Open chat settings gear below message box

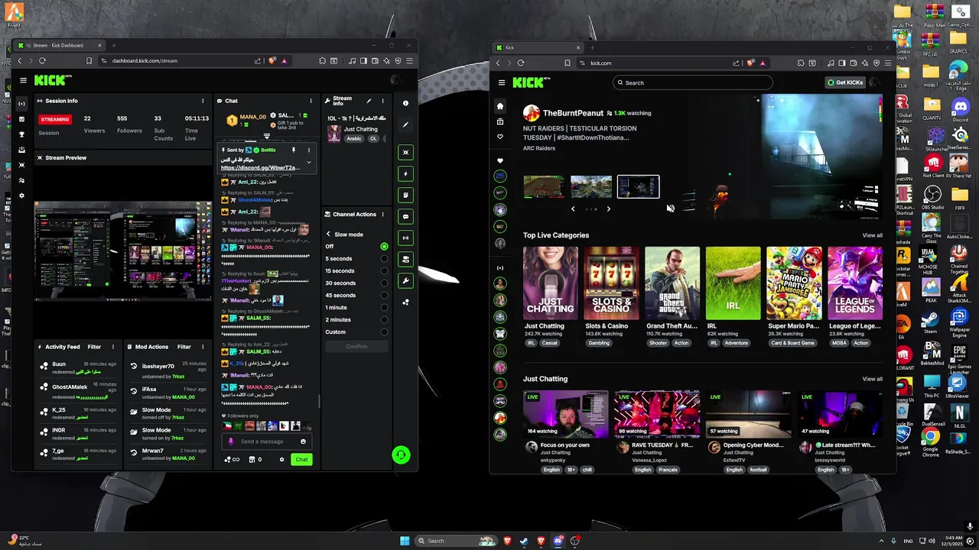281,460
